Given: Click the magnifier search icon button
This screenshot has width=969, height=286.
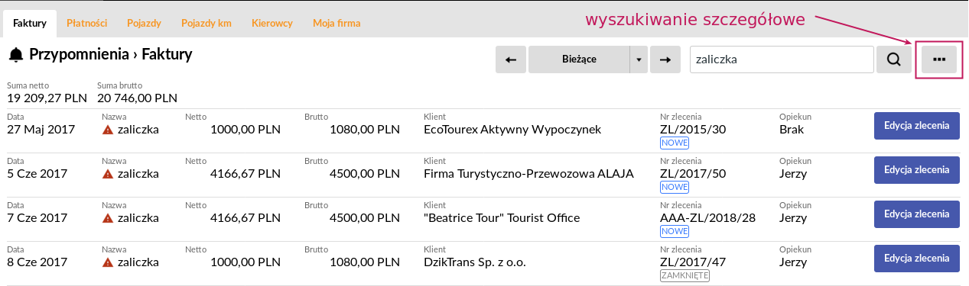Looking at the screenshot, I should [893, 59].
